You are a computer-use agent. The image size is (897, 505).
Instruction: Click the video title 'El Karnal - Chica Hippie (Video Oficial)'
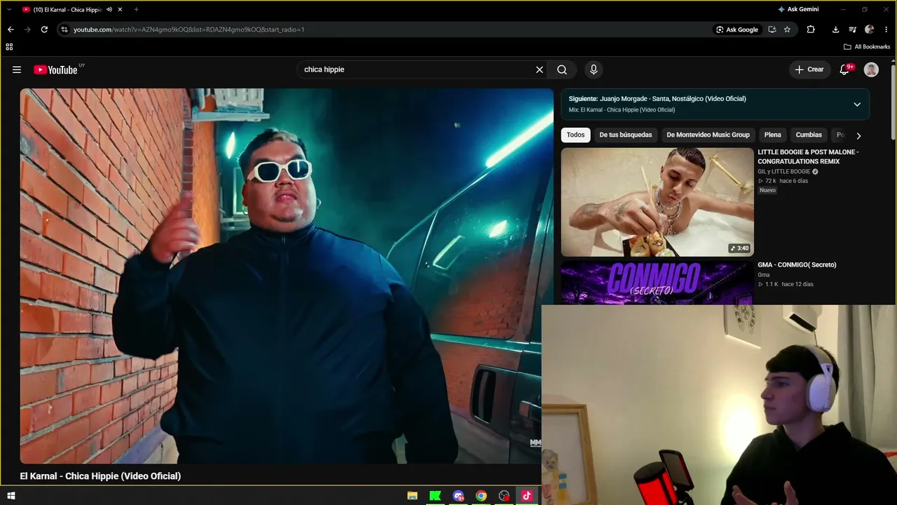[x=100, y=476]
